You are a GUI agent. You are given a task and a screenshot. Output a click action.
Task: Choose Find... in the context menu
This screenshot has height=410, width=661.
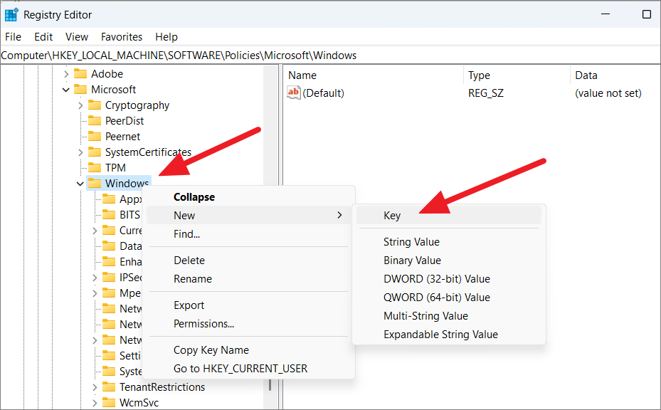coord(249,233)
